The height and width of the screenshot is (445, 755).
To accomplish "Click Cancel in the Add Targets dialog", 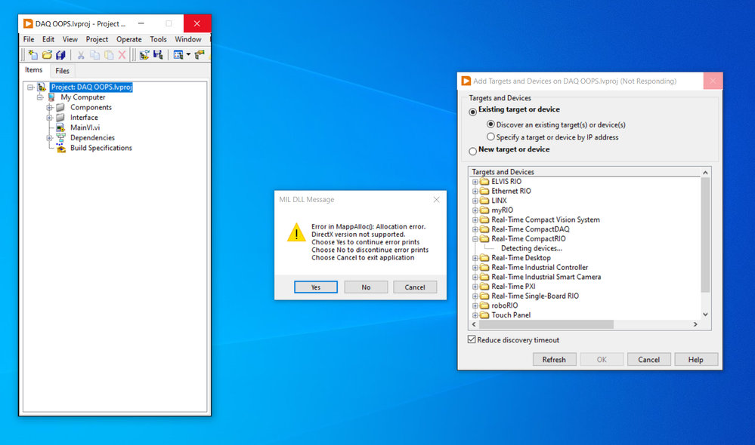I will click(x=648, y=360).
